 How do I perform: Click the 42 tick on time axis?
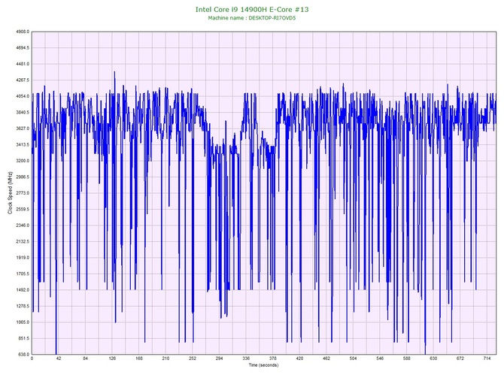(x=59, y=358)
